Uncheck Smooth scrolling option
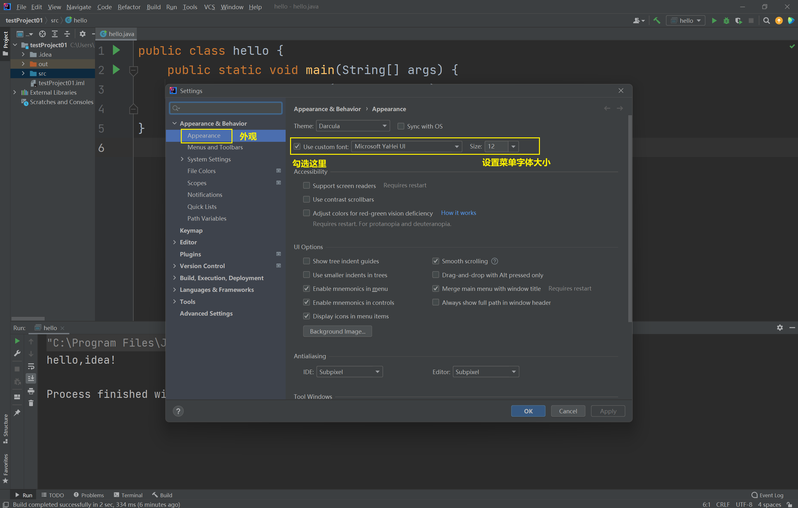This screenshot has width=798, height=508. click(435, 261)
